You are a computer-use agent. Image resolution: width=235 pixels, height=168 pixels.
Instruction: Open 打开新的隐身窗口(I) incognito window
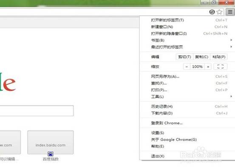pos(187,34)
